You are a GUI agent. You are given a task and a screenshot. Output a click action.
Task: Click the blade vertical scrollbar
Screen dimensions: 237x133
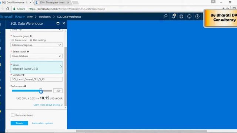pos(66,76)
